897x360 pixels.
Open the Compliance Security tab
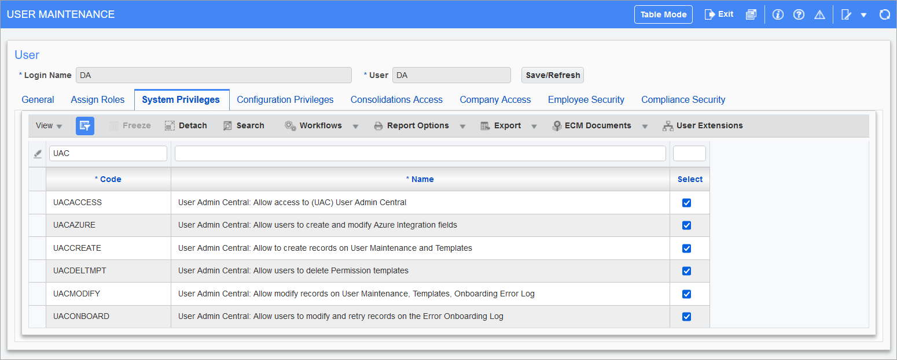point(683,99)
